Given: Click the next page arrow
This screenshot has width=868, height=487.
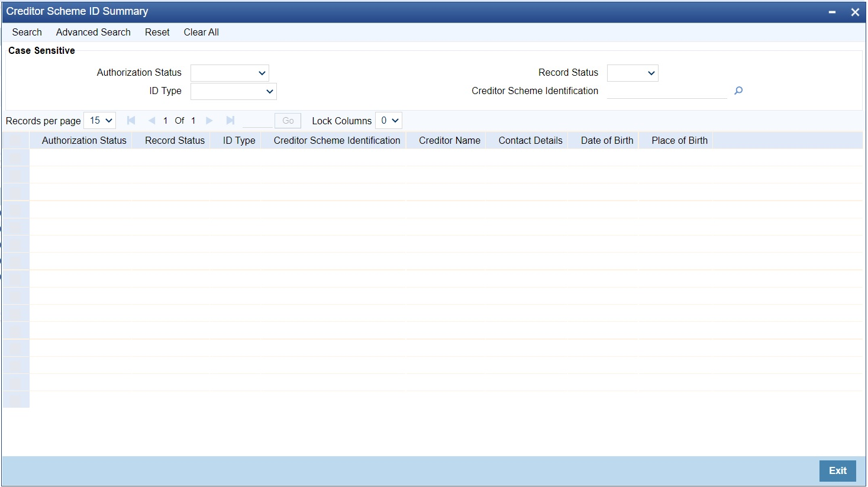Looking at the screenshot, I should [x=209, y=120].
